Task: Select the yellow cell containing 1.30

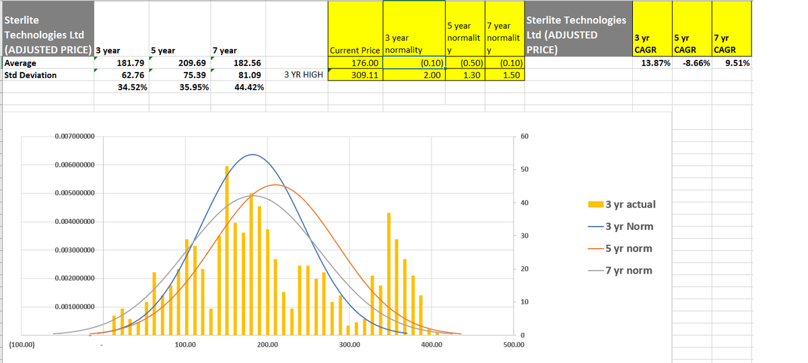Action: (464, 75)
